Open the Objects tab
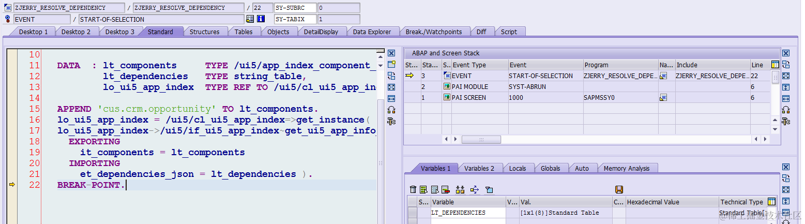The height and width of the screenshot is (224, 805). [x=278, y=32]
